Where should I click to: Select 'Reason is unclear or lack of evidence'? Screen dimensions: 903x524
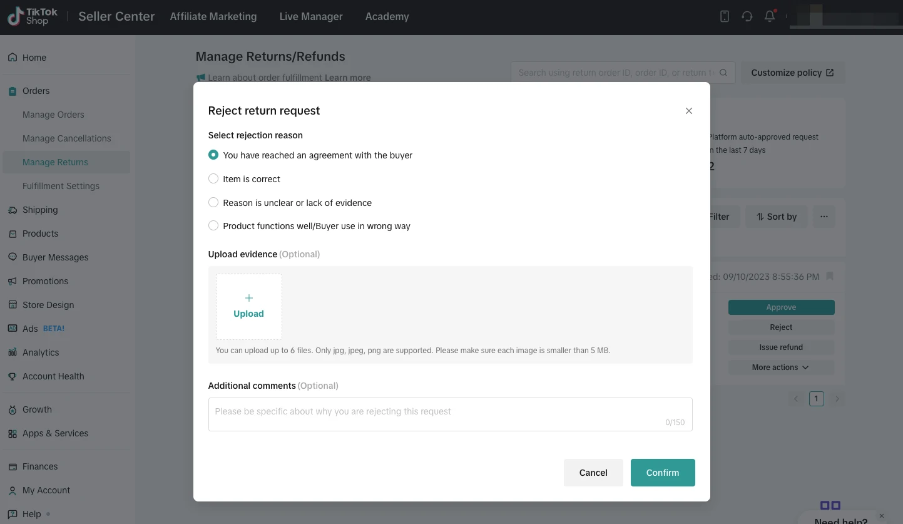click(213, 203)
